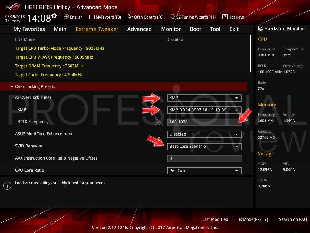Click the MyFavorite list icon
This screenshot has width=310, height=233.
pos(92,17)
